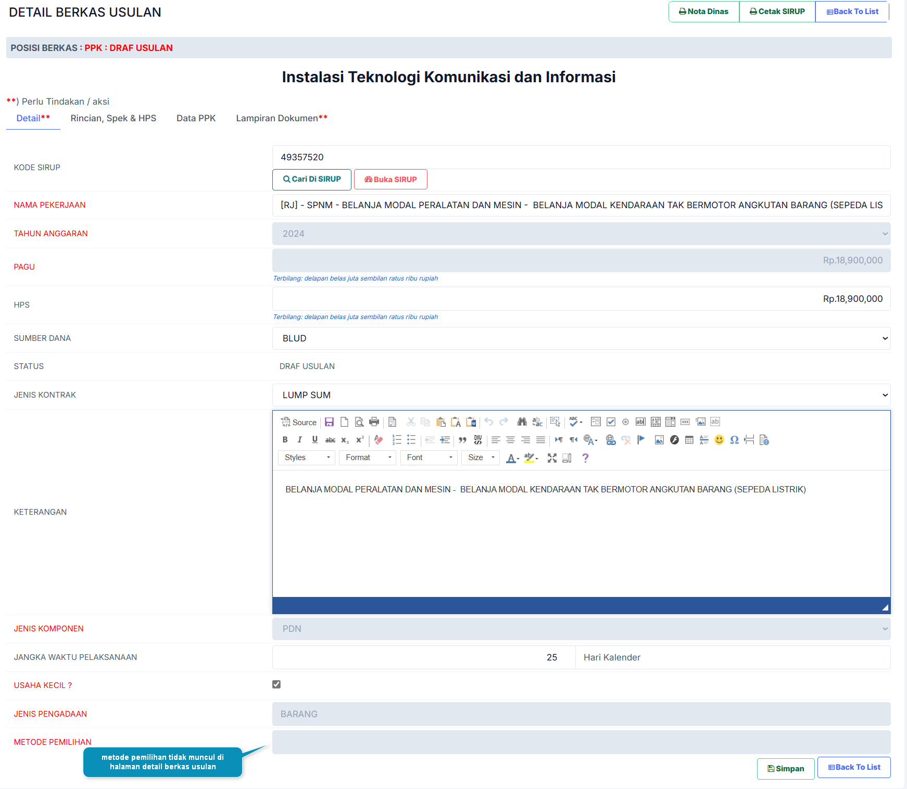Open the Find binoculars tool
The width and height of the screenshot is (907, 789).
[522, 422]
